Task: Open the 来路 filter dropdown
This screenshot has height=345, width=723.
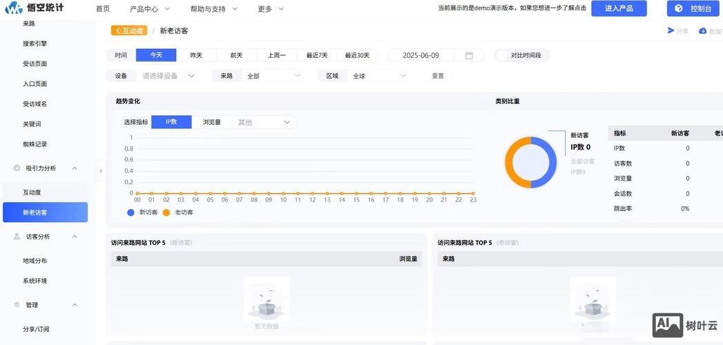Action: 273,76
